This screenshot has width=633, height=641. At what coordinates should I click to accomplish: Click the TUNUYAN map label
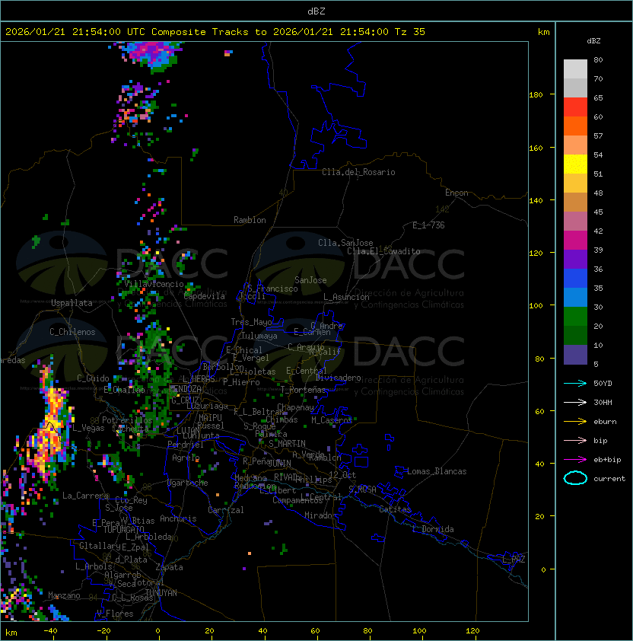(161, 592)
